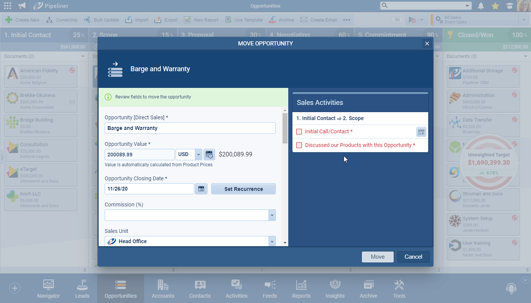This screenshot has width=531, height=303.
Task: Switch to the Reports tab
Action: click(x=301, y=289)
